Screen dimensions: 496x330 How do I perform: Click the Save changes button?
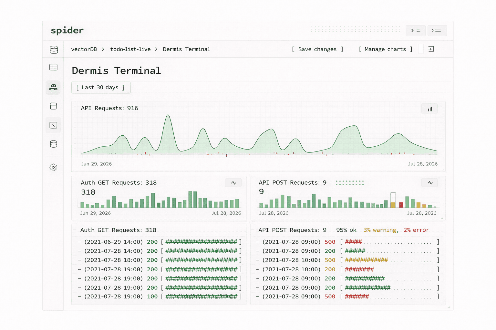pos(317,49)
